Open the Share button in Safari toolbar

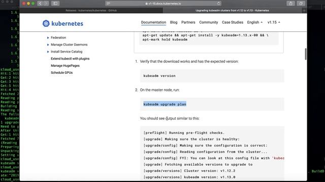291,4
